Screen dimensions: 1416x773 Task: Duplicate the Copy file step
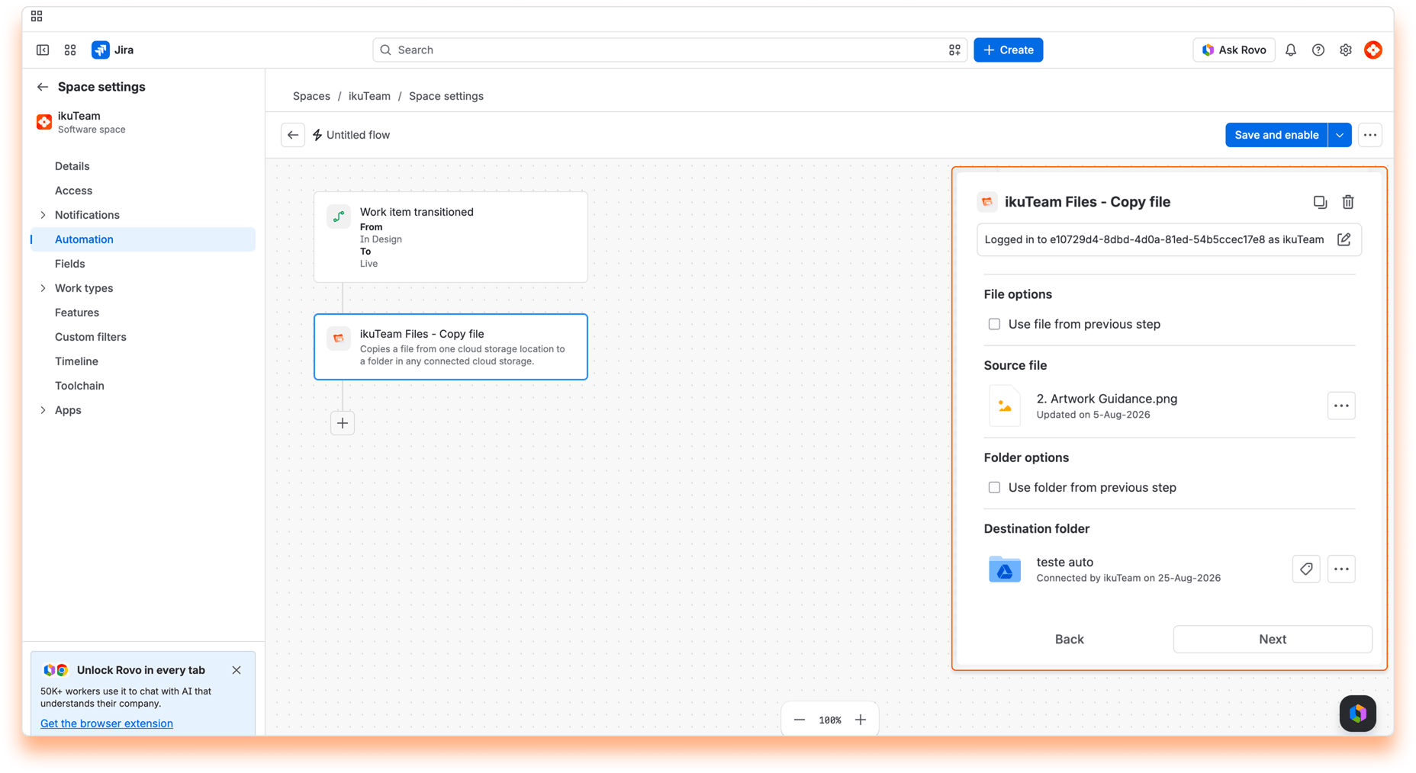tap(1320, 202)
